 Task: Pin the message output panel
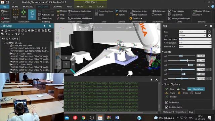click(152, 80)
